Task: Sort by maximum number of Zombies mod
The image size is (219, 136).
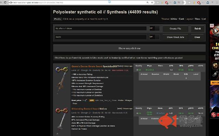Action: (87, 89)
